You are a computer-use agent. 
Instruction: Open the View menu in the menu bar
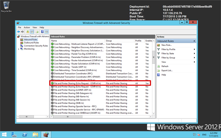click(35, 27)
